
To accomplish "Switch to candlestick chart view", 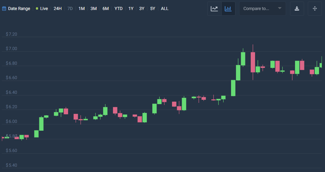I will point(228,8).
